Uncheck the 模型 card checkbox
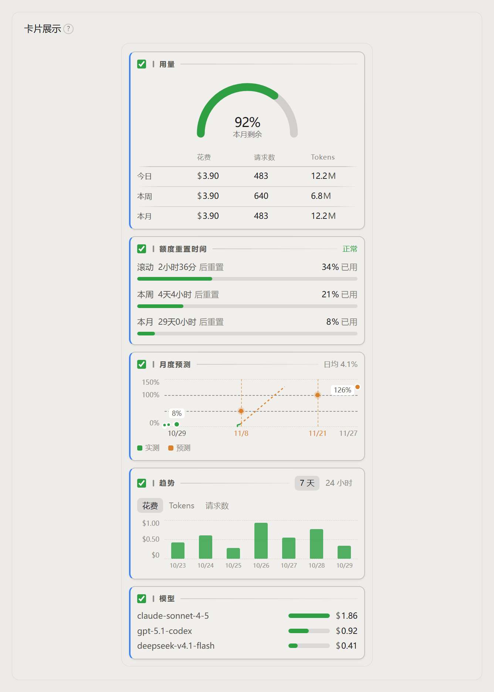This screenshot has height=692, width=494. 142,599
